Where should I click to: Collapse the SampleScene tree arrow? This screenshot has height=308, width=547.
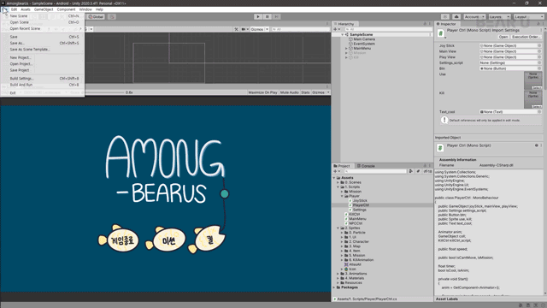pyautogui.click(x=343, y=34)
